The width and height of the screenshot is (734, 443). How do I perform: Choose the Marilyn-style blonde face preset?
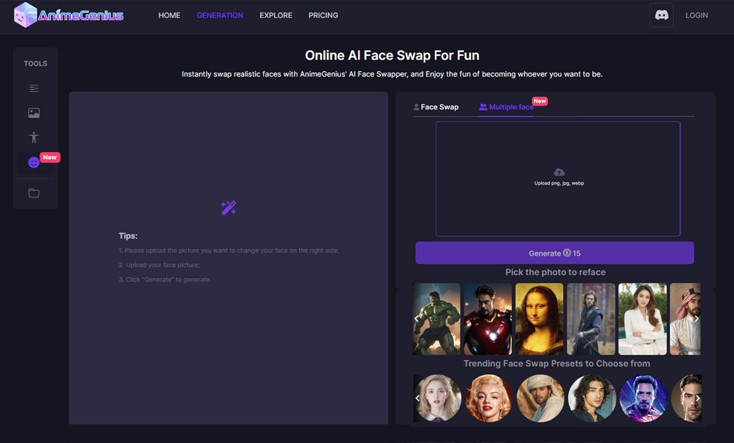tap(489, 398)
